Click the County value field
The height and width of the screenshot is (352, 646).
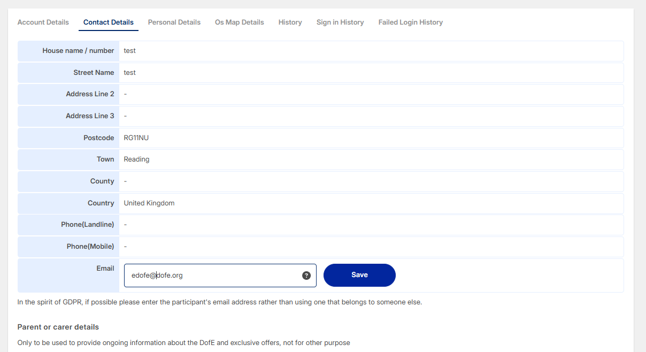click(371, 181)
